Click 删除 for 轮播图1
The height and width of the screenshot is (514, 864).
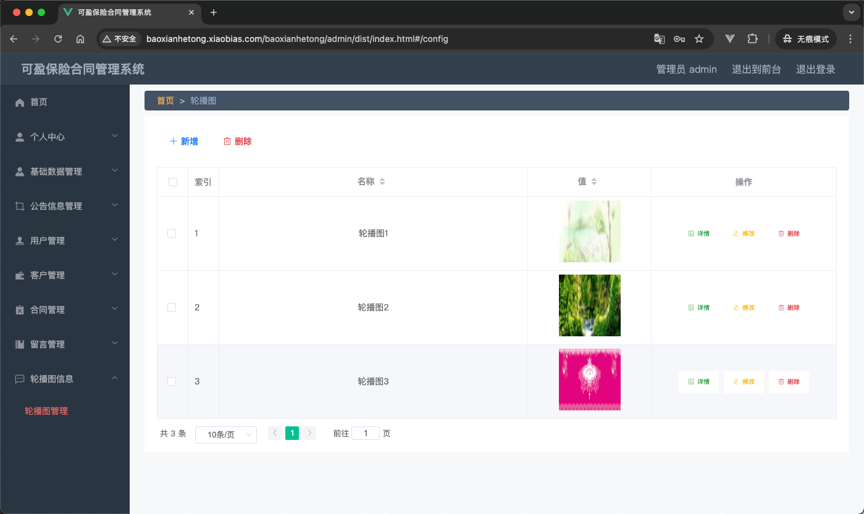tap(789, 233)
